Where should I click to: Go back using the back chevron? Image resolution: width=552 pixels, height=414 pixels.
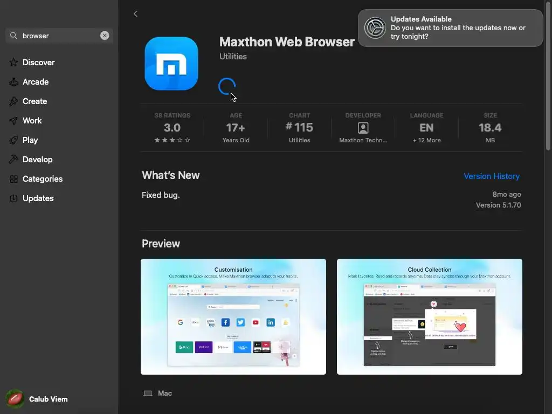pos(135,13)
